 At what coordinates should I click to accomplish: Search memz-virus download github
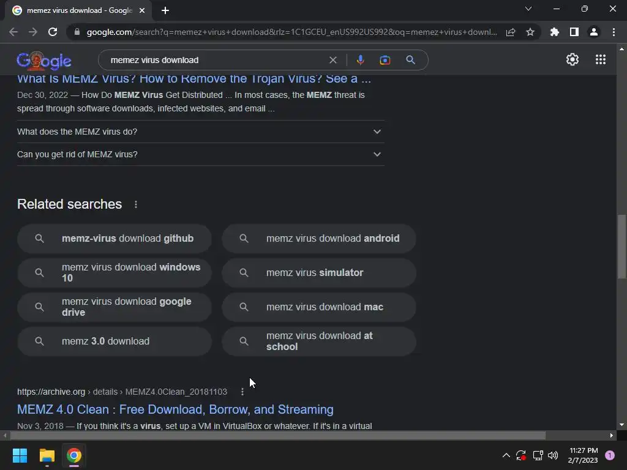pos(115,238)
